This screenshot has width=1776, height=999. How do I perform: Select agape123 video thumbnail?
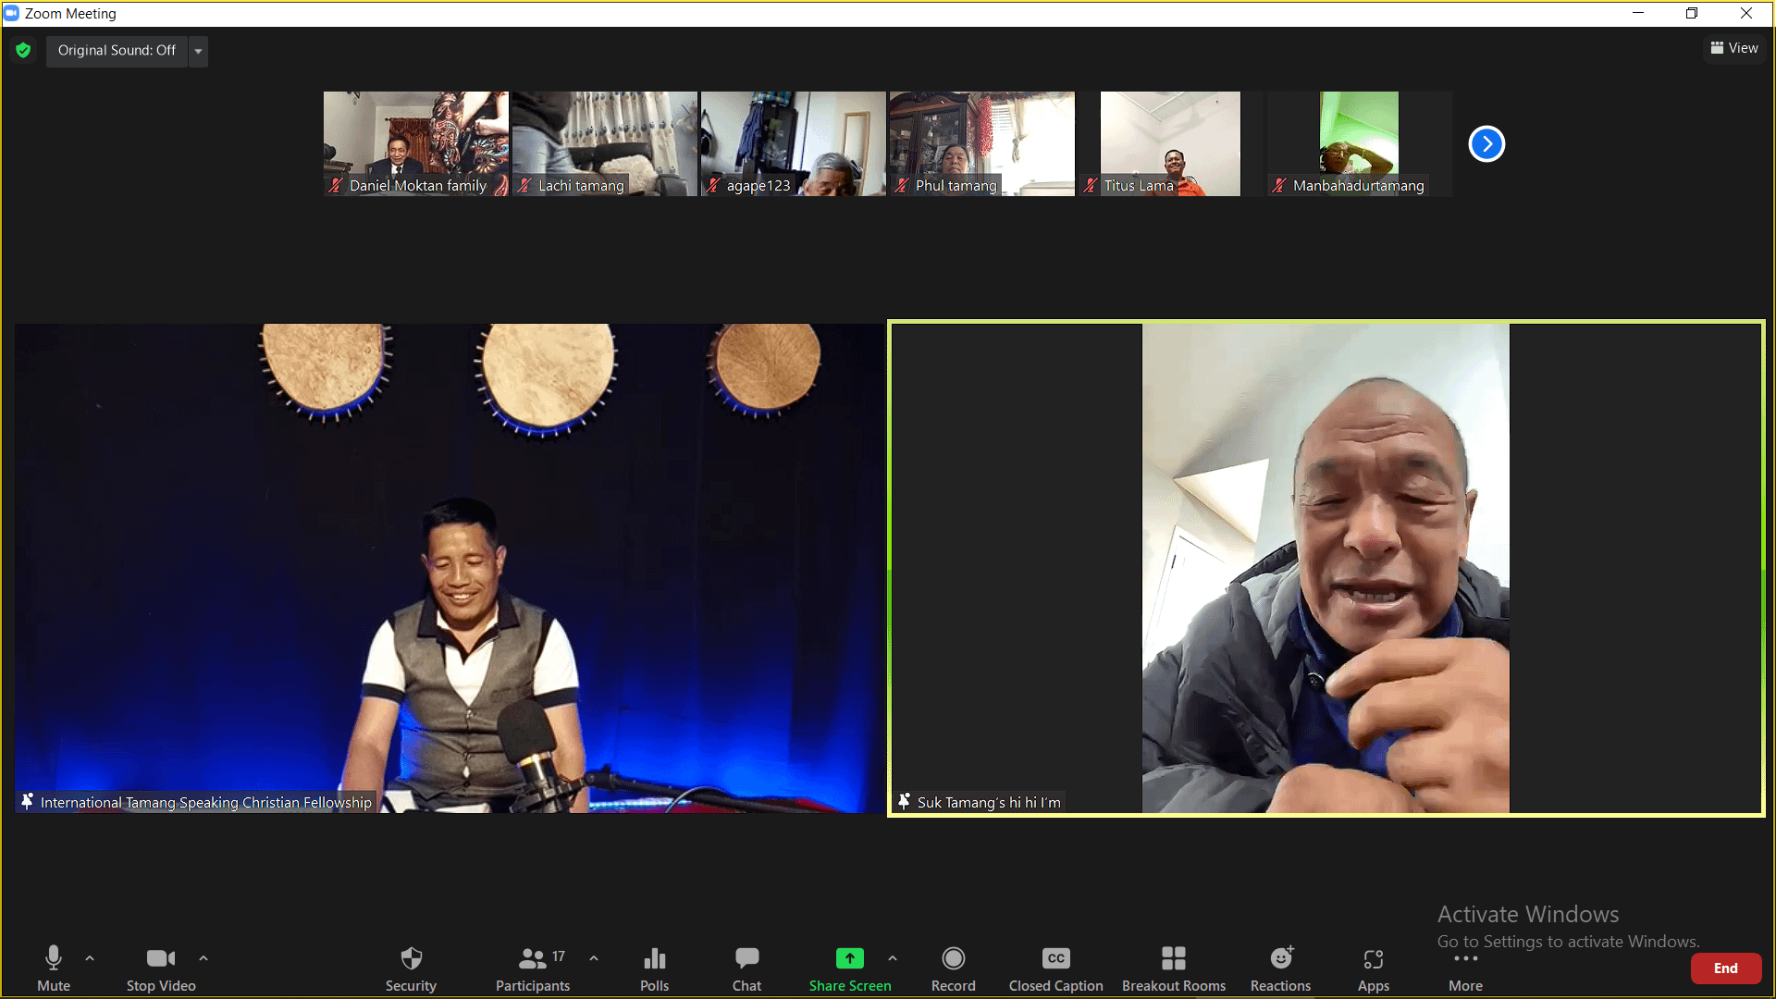[794, 143]
